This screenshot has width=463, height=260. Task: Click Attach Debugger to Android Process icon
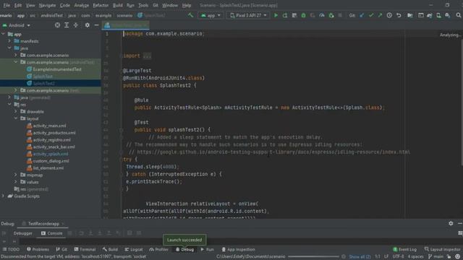click(331, 15)
